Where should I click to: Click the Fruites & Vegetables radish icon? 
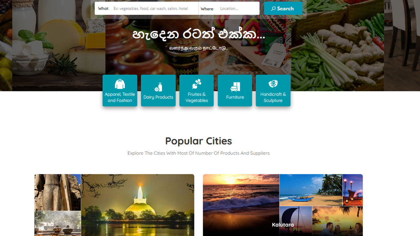(197, 84)
